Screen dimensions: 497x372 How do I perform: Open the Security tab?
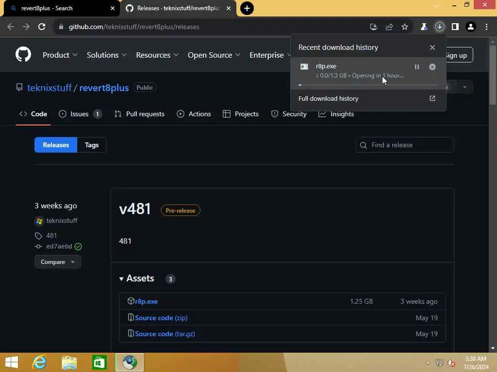289,114
